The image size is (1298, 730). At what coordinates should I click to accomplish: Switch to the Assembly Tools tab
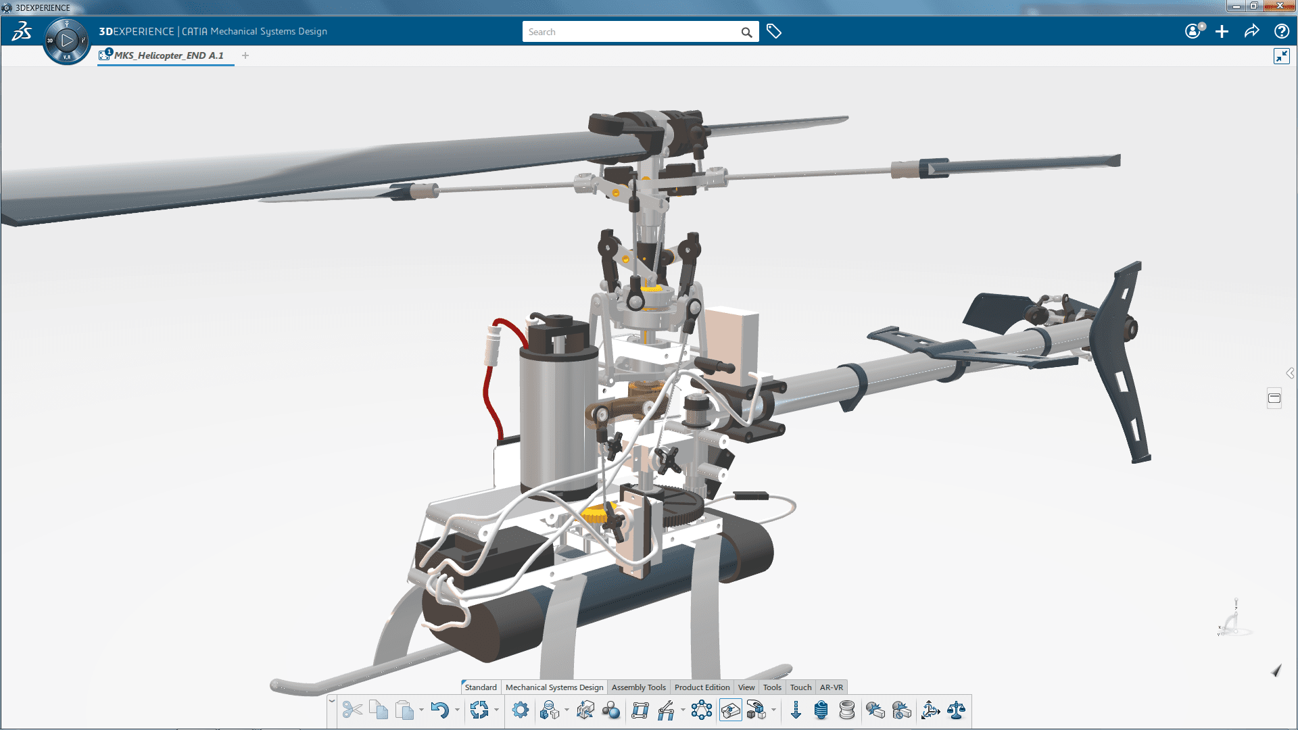tap(638, 687)
